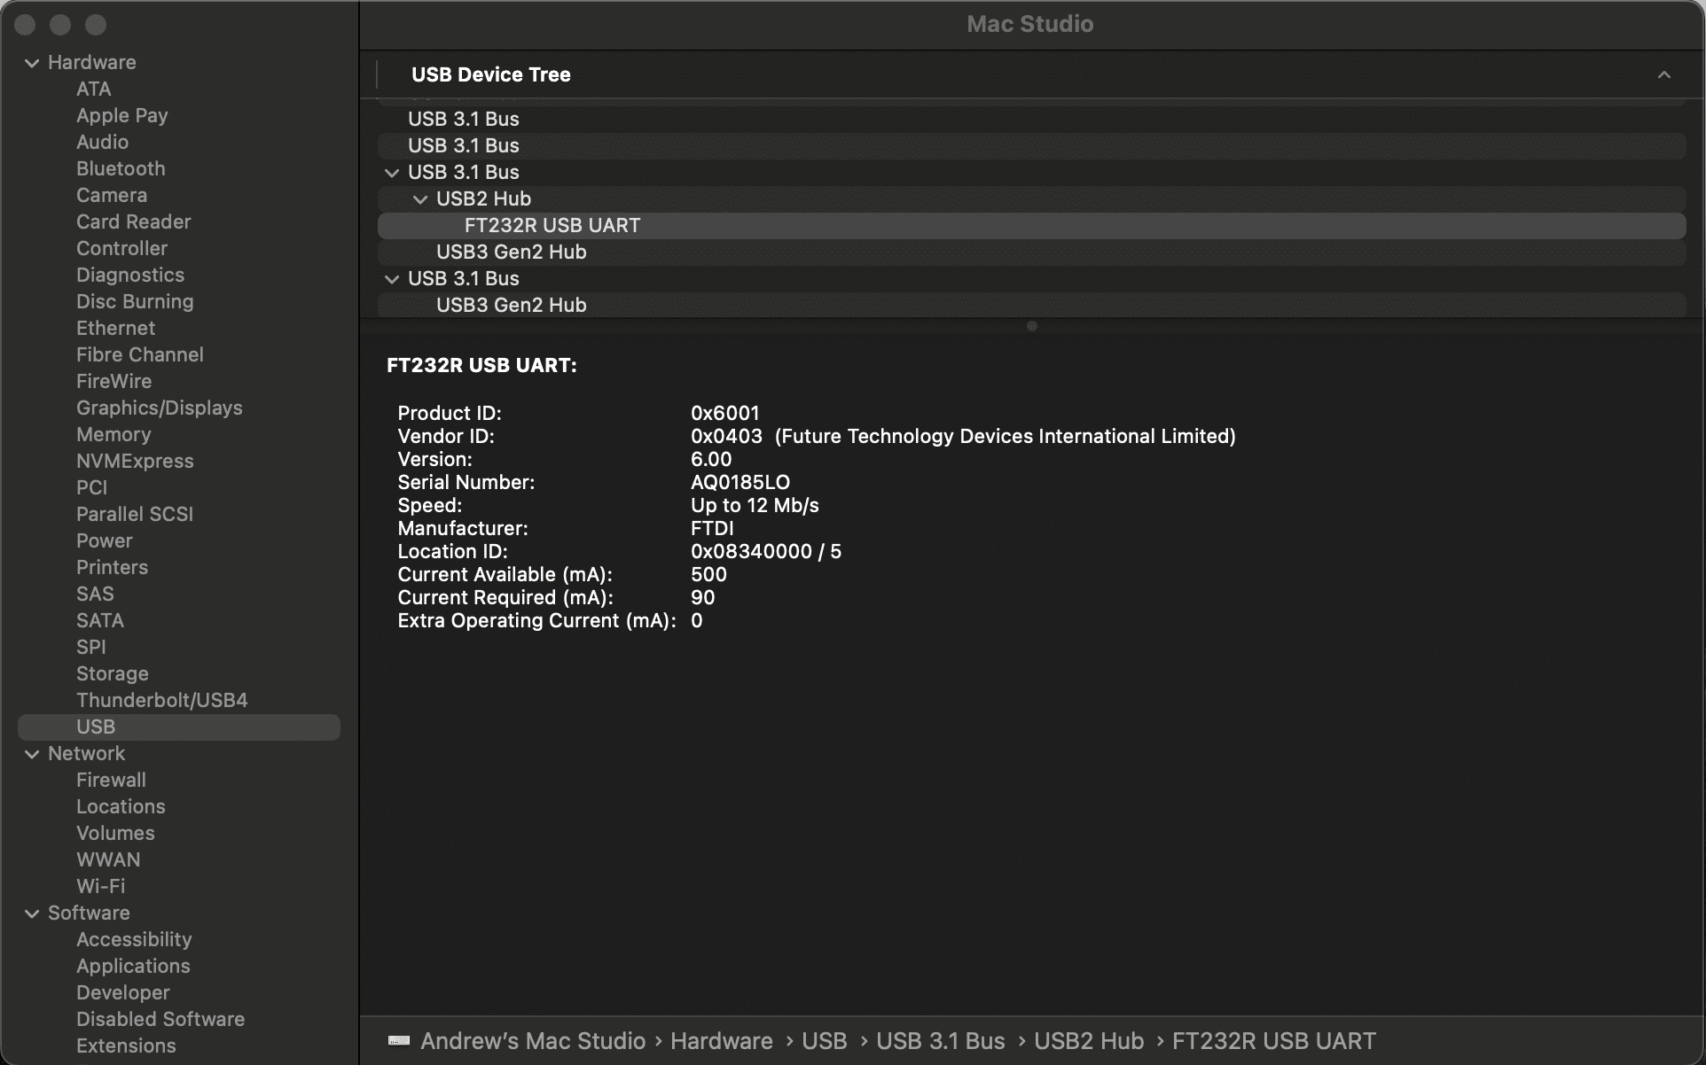Click the USB Device Tree sort arrow
The width and height of the screenshot is (1706, 1065).
[x=1663, y=75]
